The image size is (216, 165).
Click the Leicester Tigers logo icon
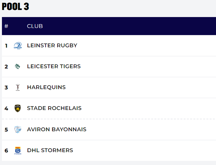tap(17, 67)
